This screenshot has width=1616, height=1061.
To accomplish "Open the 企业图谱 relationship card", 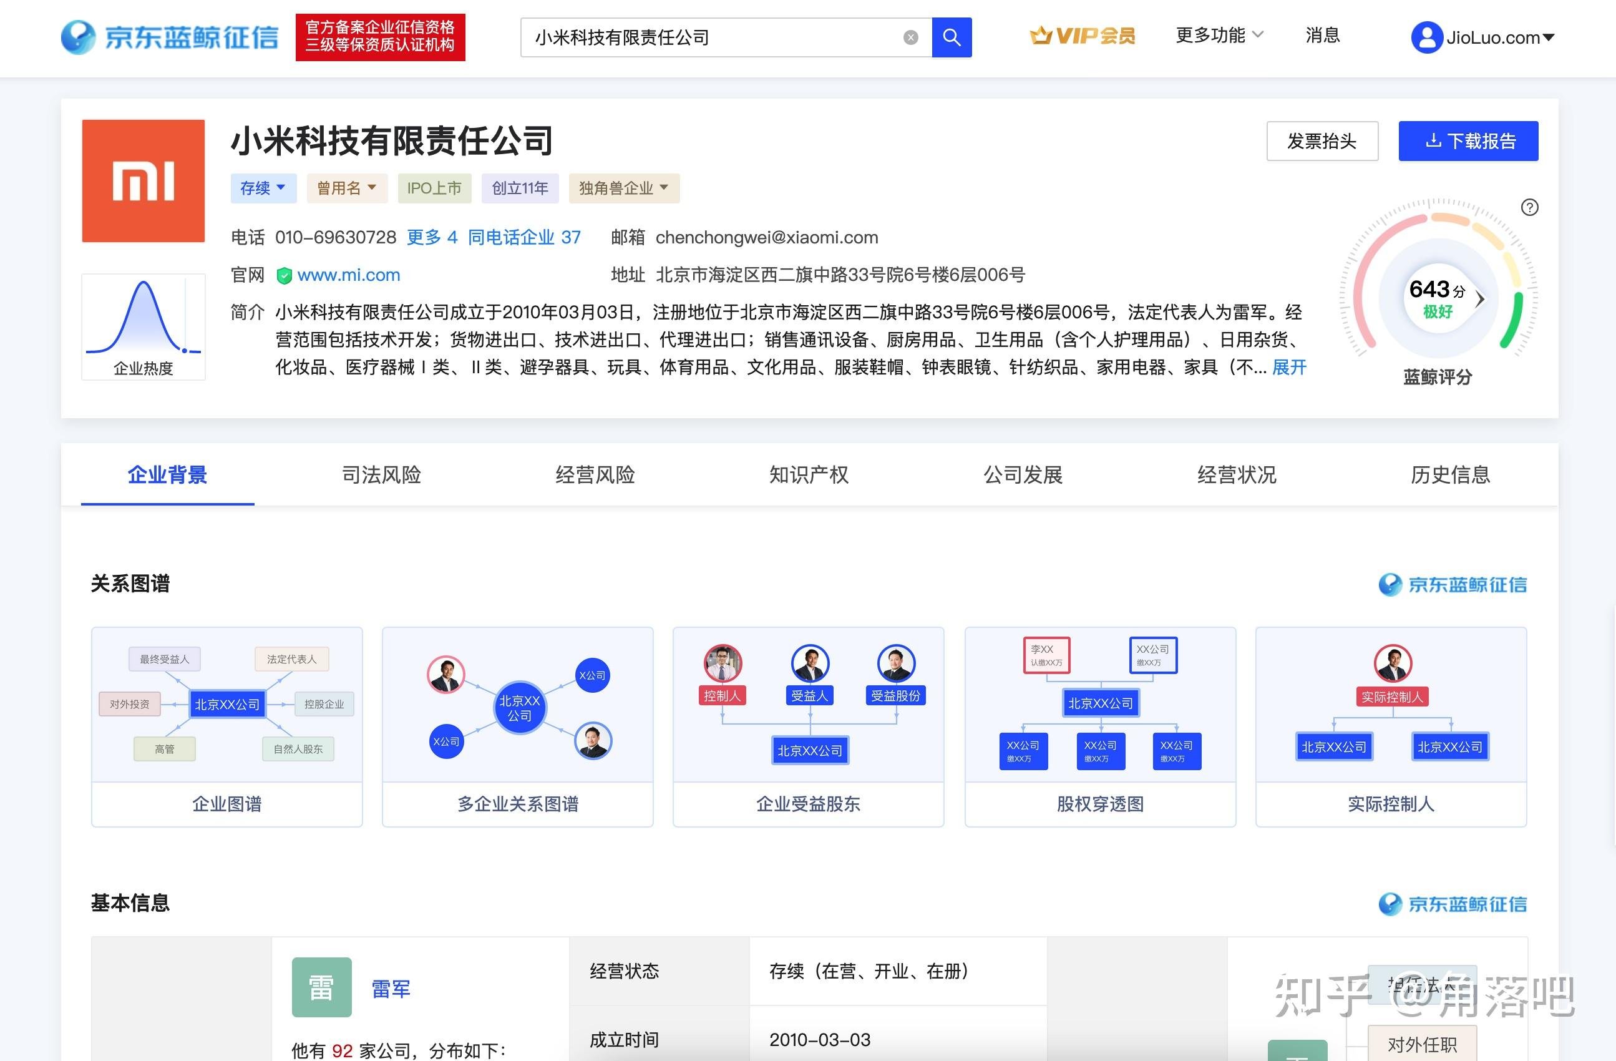I will 228,727.
